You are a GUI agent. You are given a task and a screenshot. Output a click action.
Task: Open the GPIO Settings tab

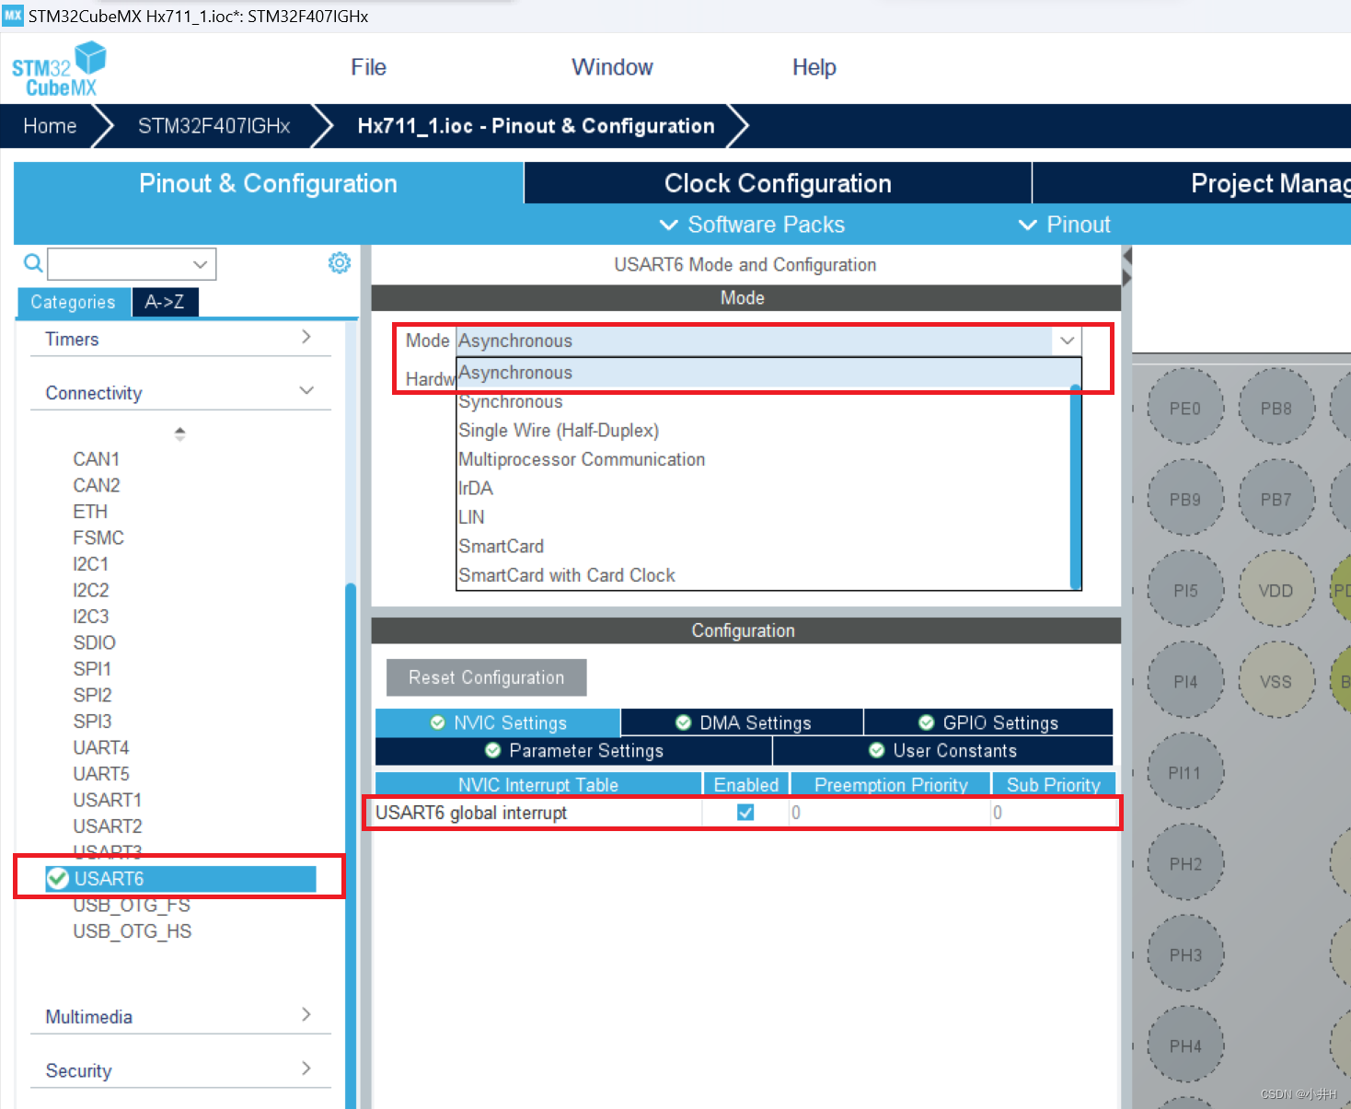(988, 722)
